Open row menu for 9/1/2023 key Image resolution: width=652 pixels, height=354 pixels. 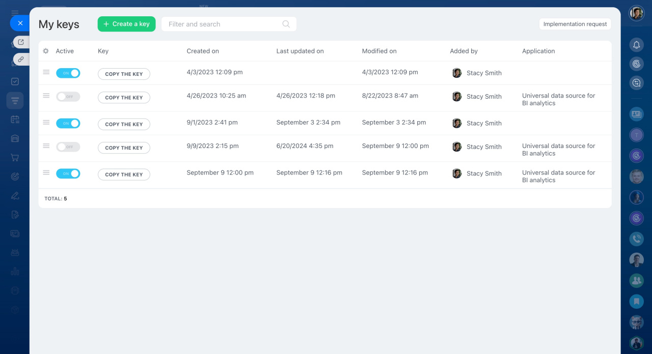tap(46, 123)
